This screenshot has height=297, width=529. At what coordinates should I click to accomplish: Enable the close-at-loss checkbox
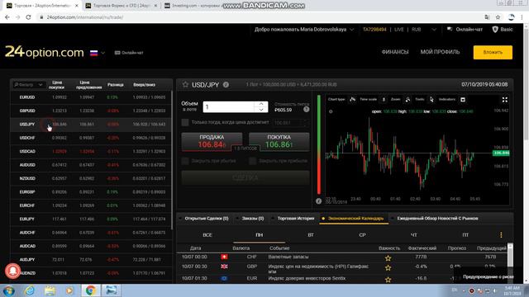coord(185,161)
